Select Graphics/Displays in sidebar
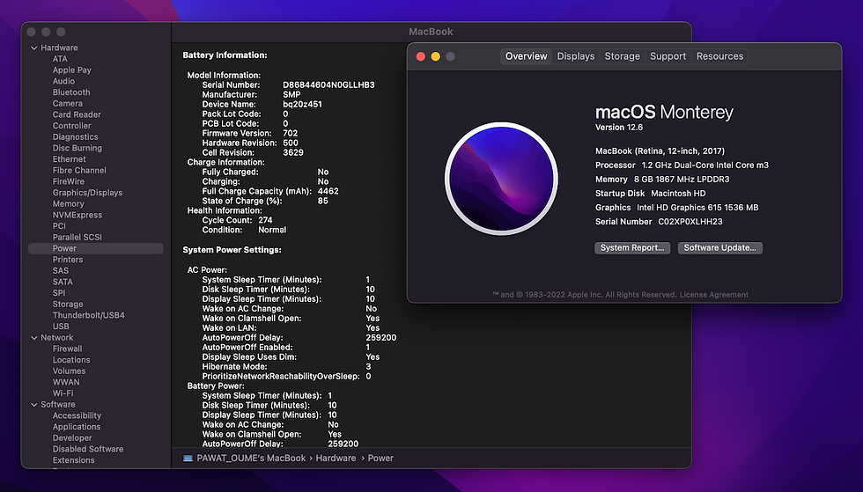This screenshot has height=492, width=863. click(x=87, y=193)
